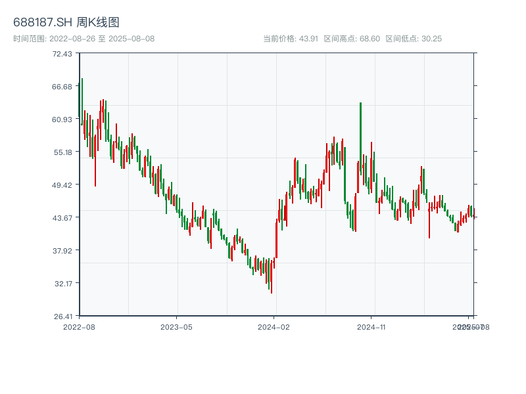Click the 688187.SH 周K线图 chart title
The image size is (526, 394).
66,22
